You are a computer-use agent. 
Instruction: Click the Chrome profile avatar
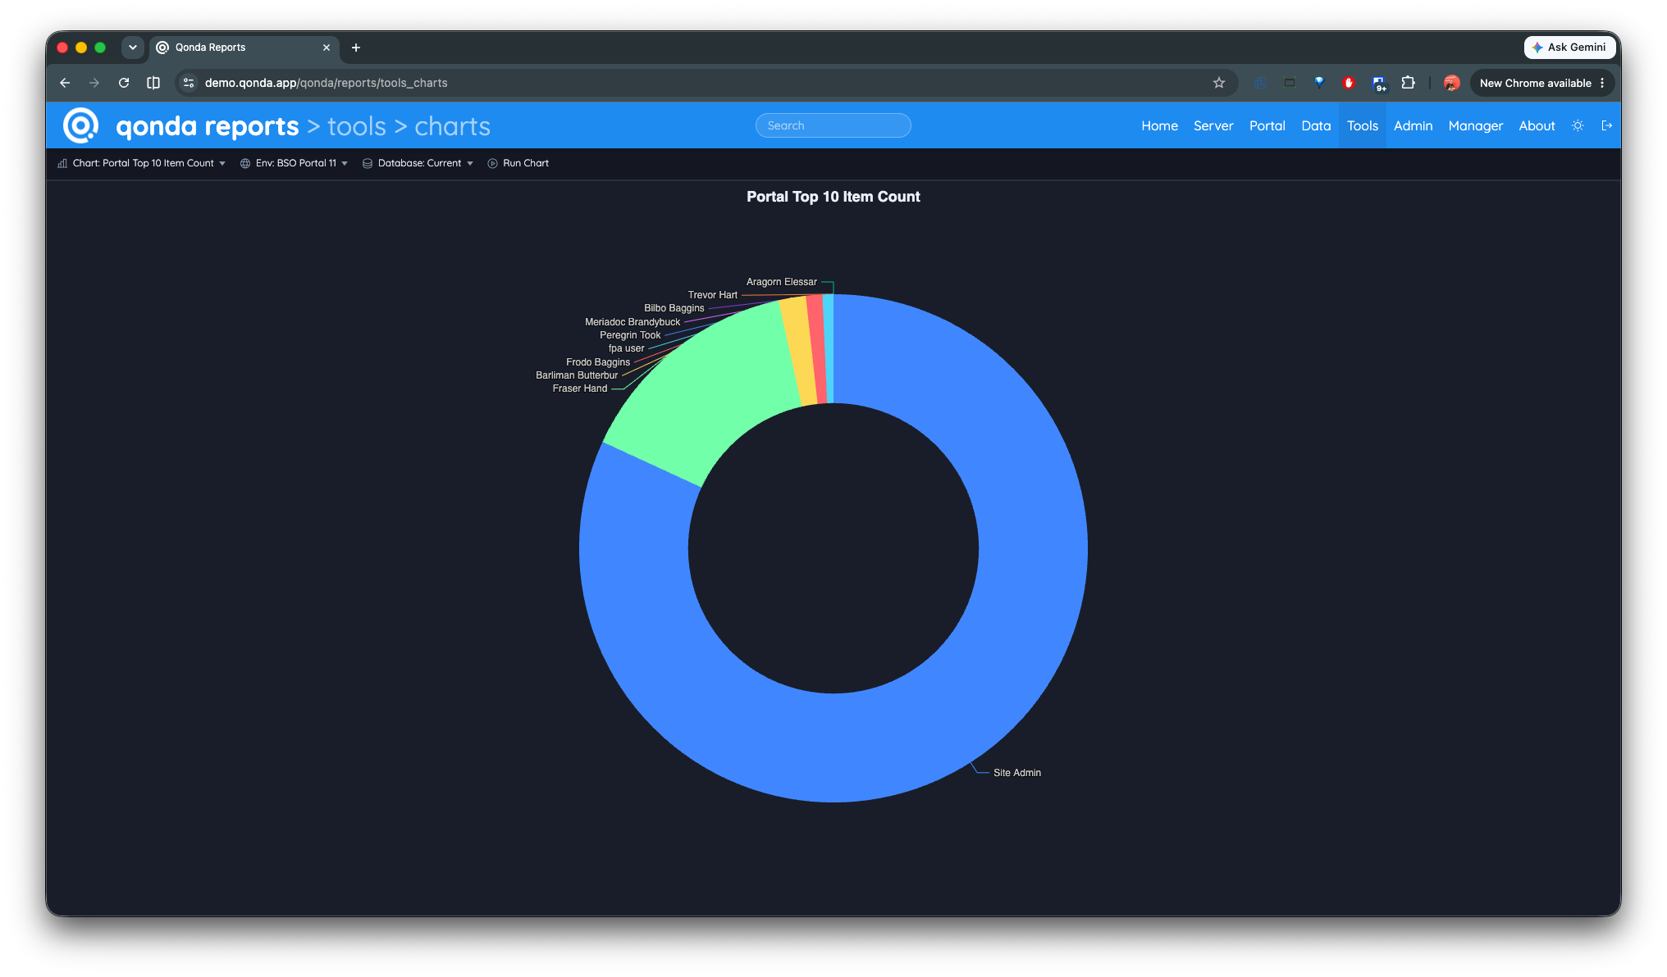(x=1451, y=83)
